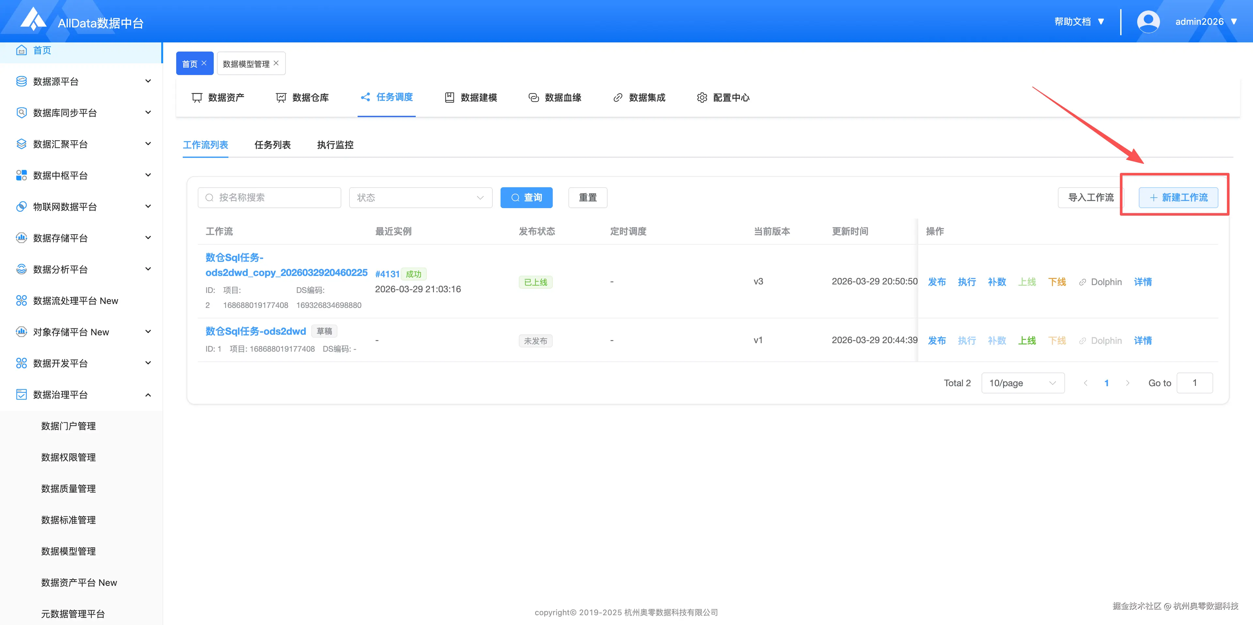This screenshot has width=1253, height=625.
Task: Close the 数据模型管理 tab
Action: [x=276, y=63]
